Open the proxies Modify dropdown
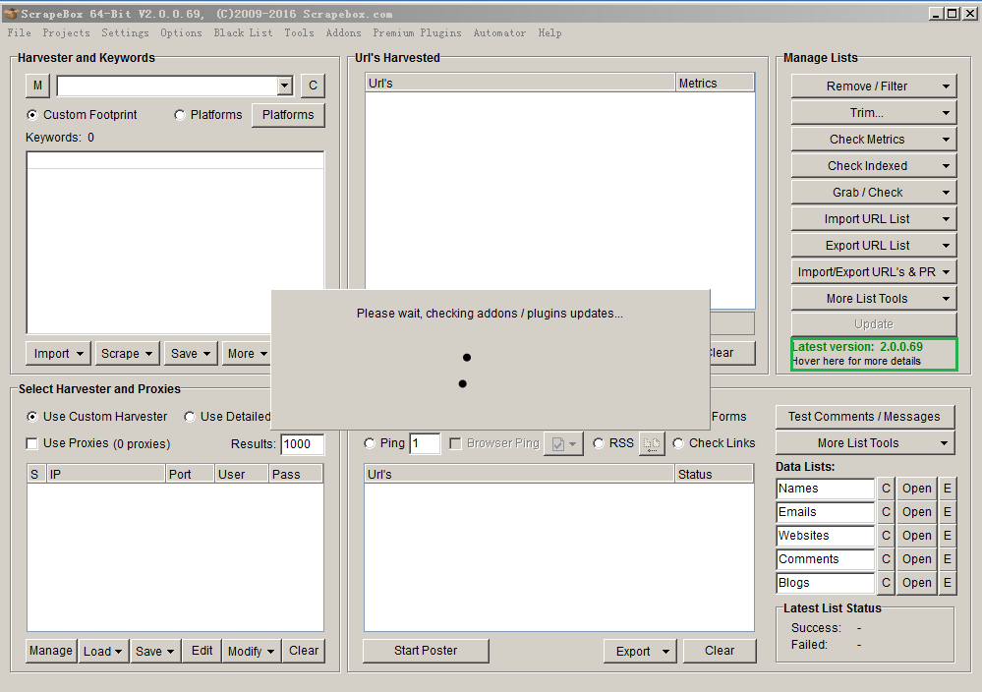This screenshot has height=692, width=982. tap(251, 651)
